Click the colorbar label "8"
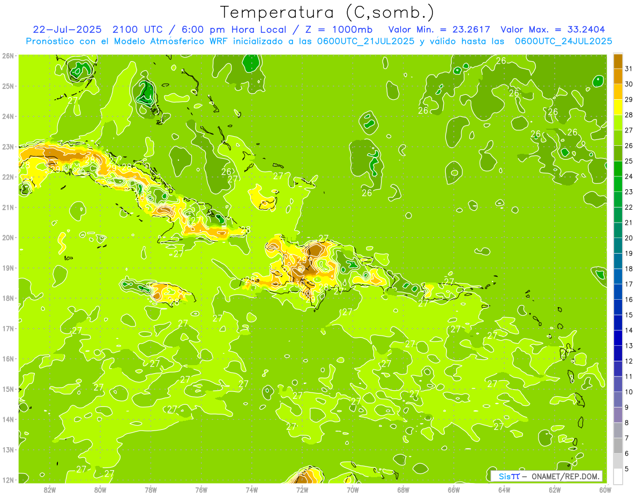 coord(627,422)
